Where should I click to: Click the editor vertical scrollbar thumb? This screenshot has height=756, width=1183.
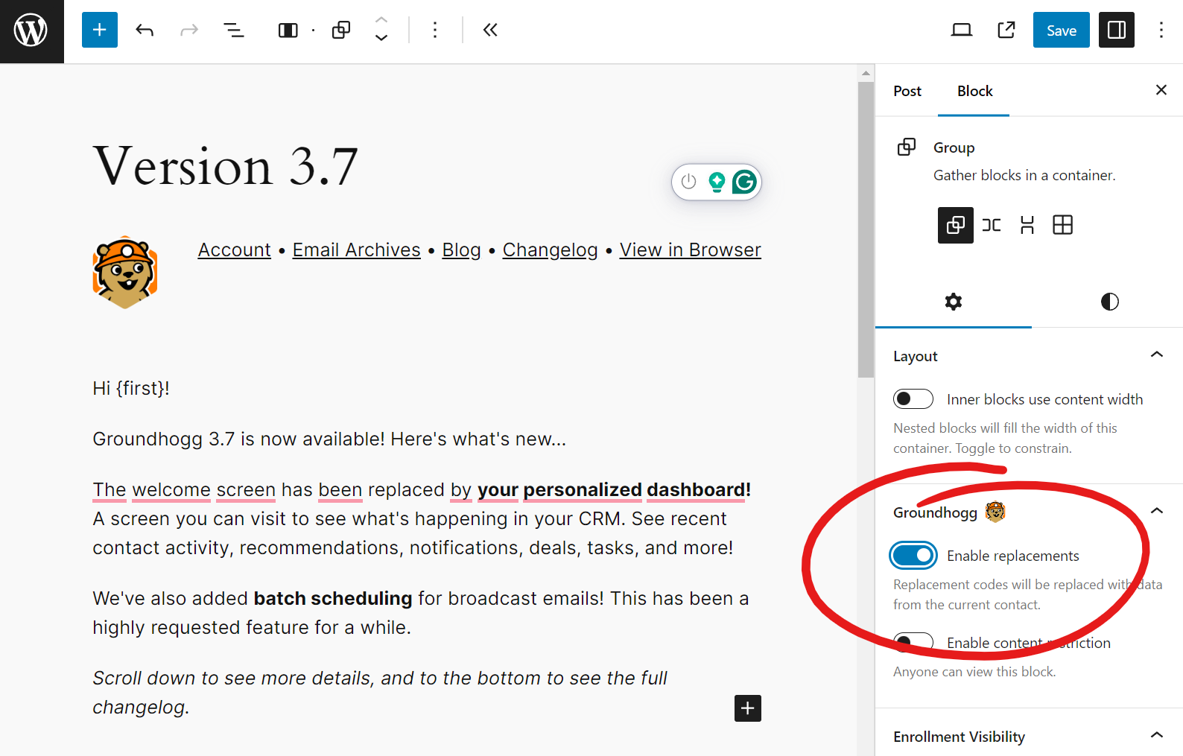[866, 229]
